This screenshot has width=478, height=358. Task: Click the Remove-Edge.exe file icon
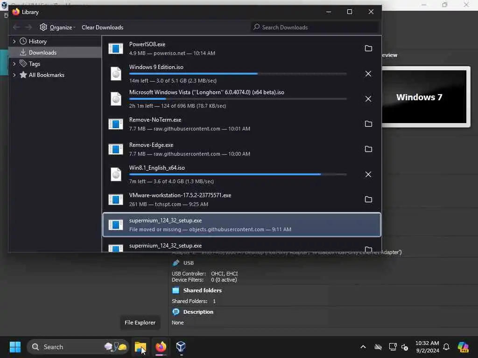click(116, 149)
